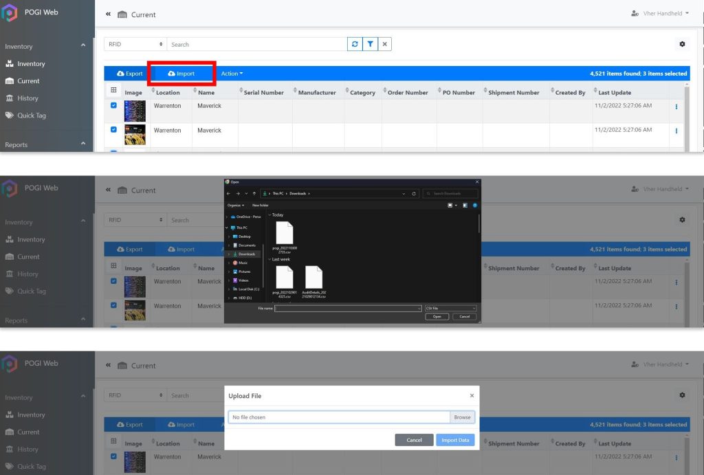The image size is (704, 475).
Task: Click the refresh icon beside the top search box
Action: pyautogui.click(x=355, y=44)
